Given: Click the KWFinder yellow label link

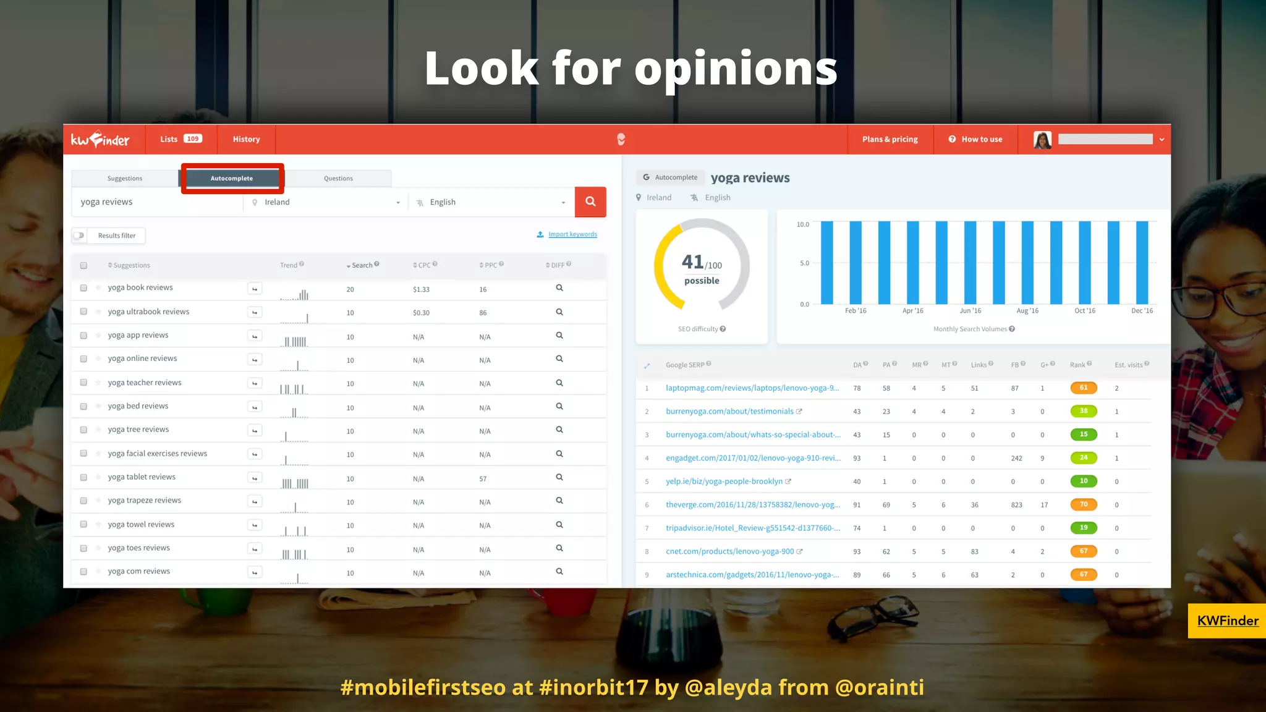Looking at the screenshot, I should pos(1228,621).
